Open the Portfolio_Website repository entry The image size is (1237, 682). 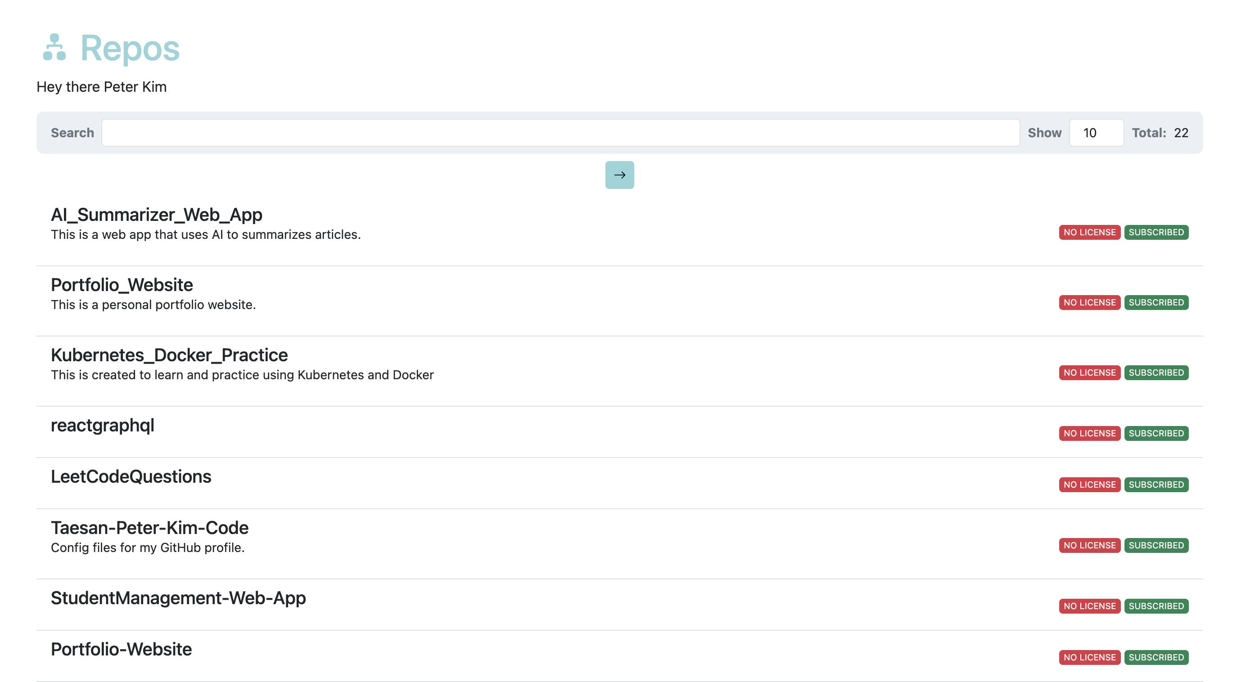[x=122, y=285]
